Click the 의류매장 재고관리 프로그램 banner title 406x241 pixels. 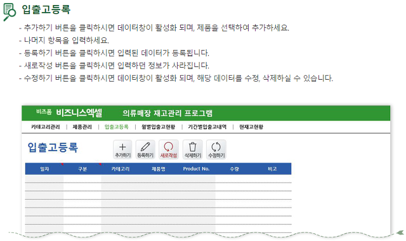pyautogui.click(x=167, y=113)
